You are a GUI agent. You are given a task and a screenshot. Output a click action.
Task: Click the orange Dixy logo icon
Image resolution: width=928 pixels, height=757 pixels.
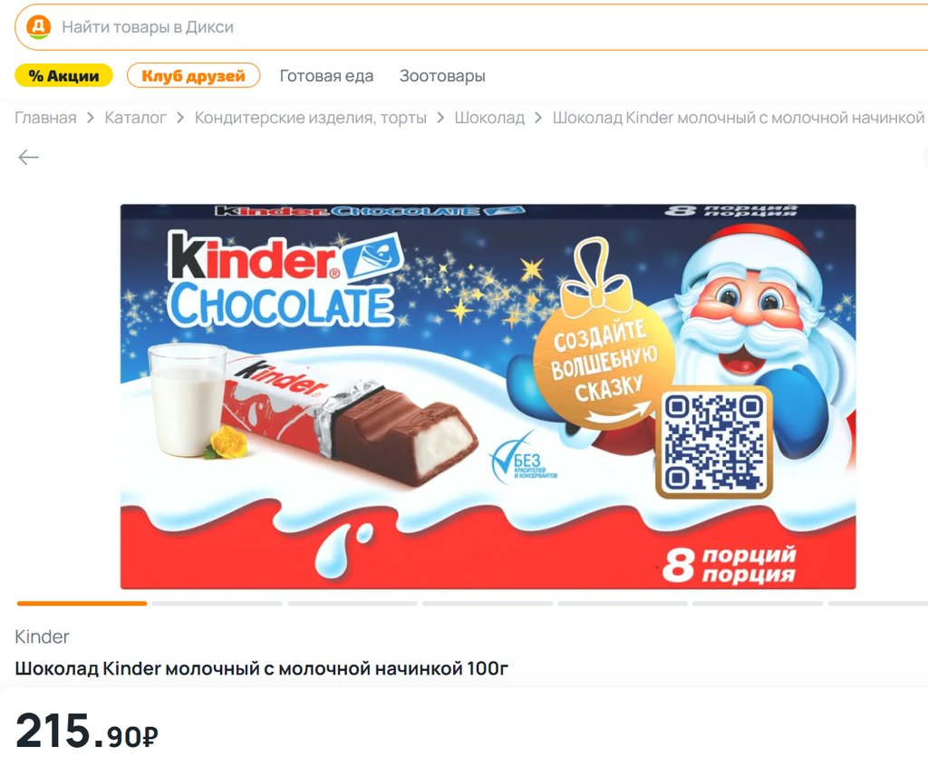point(39,26)
